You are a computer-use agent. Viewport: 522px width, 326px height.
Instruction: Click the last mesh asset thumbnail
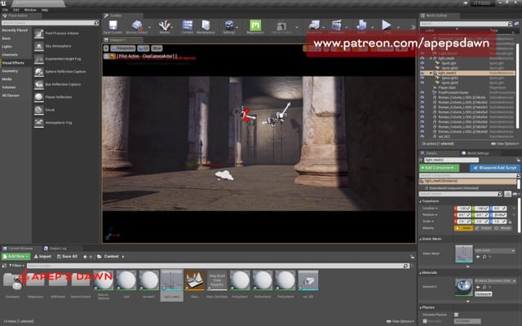(x=308, y=280)
